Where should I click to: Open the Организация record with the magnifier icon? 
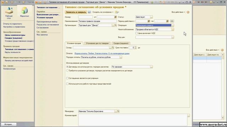(x=115, y=25)
